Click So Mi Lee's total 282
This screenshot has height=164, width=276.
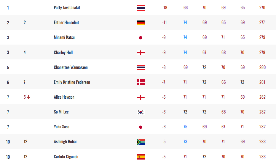point(262,112)
